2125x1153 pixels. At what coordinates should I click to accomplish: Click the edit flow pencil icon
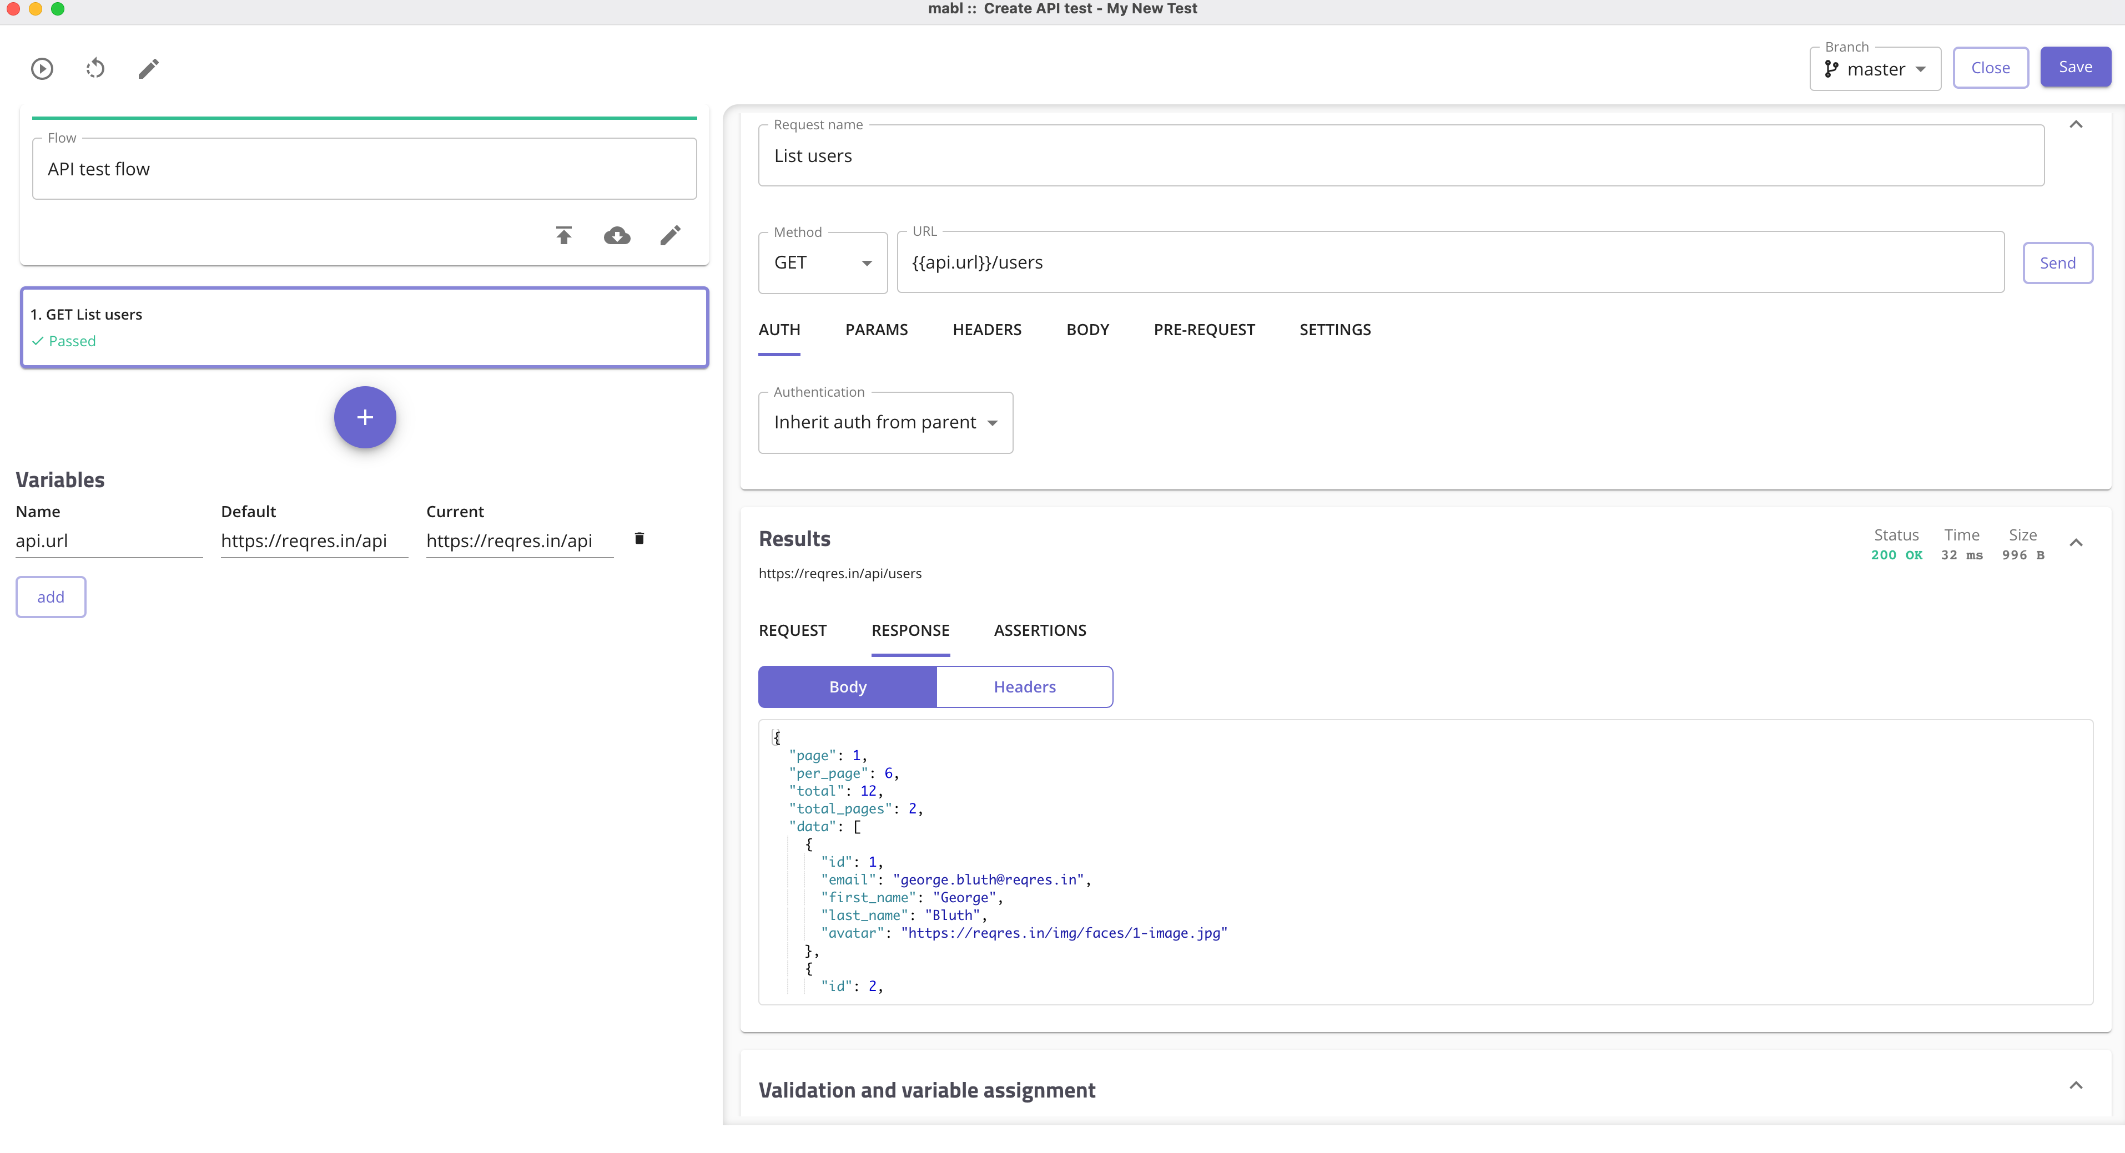click(x=670, y=236)
